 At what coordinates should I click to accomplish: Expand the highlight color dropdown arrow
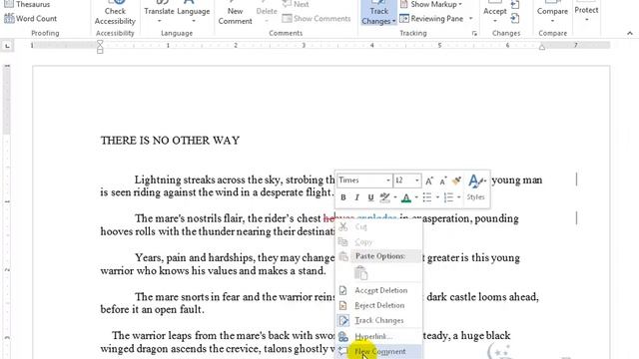[x=395, y=197]
